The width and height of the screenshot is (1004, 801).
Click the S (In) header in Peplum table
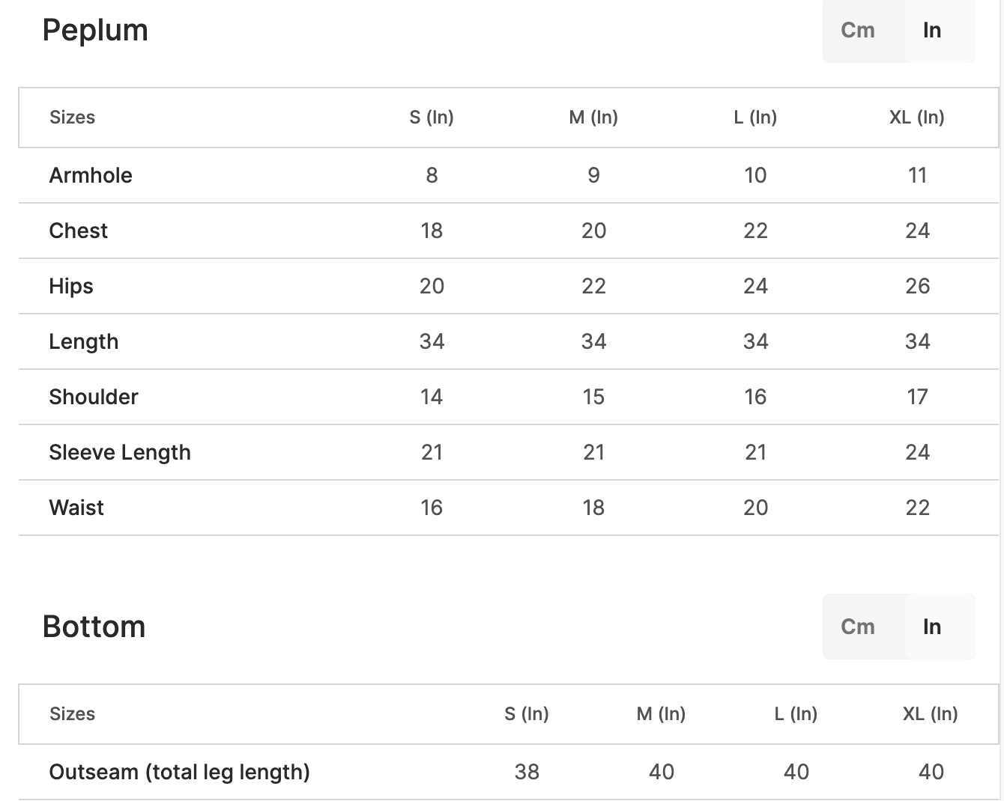tap(432, 118)
